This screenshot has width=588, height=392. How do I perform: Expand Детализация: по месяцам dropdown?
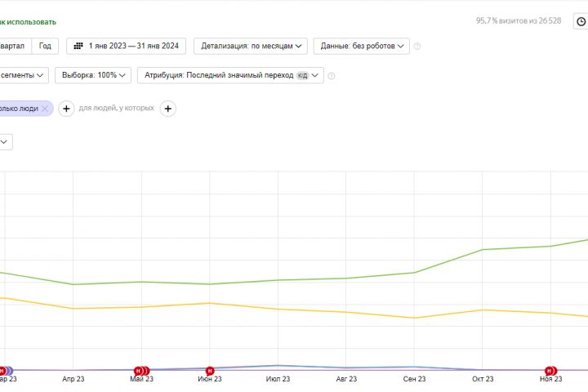(251, 46)
